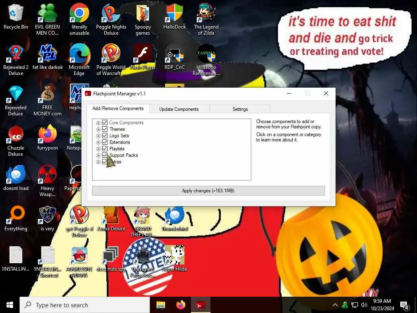The image size is (417, 313).
Task: Show hidden system tray icons chevron
Action: point(335,305)
